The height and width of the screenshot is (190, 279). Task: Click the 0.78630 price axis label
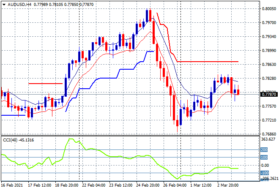269,64
